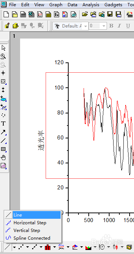Click the Open Excel icon
The image size is (134, 254).
tap(102, 14)
